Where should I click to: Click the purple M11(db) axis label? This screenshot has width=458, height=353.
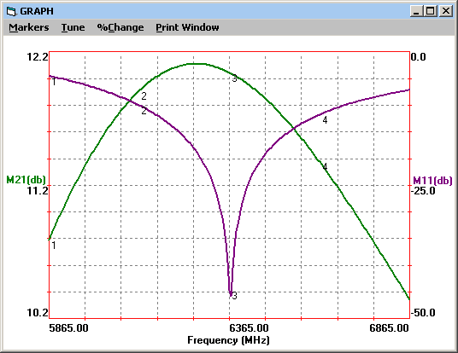(x=432, y=181)
